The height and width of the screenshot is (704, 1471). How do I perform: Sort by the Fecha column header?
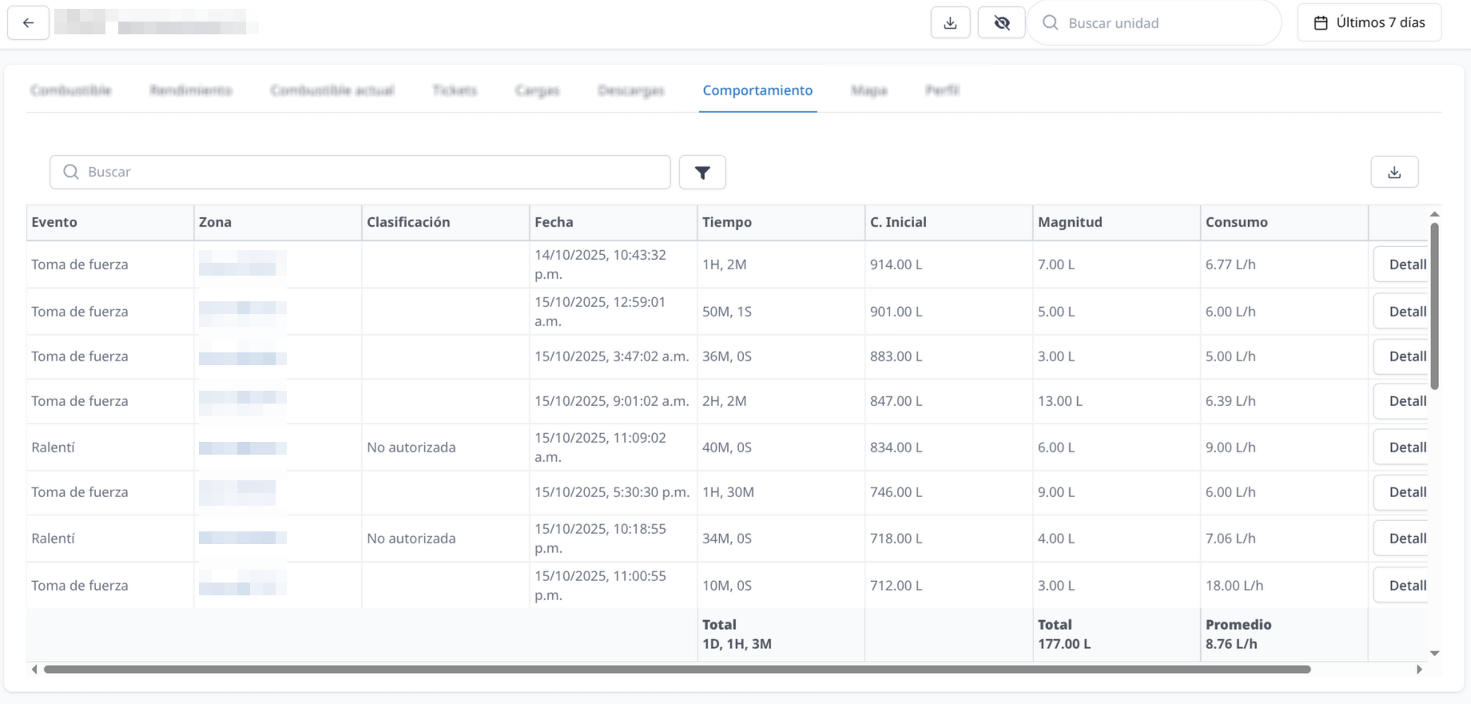pos(614,222)
